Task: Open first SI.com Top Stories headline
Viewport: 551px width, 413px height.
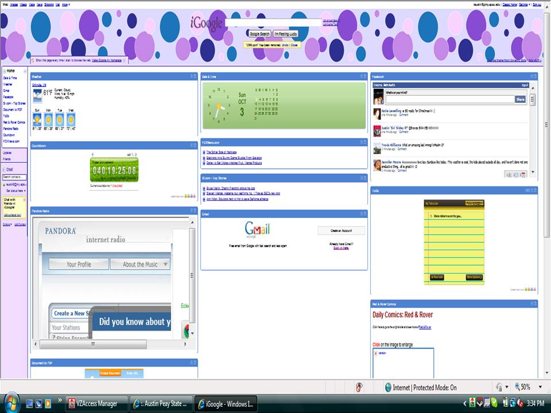Action: tap(231, 188)
